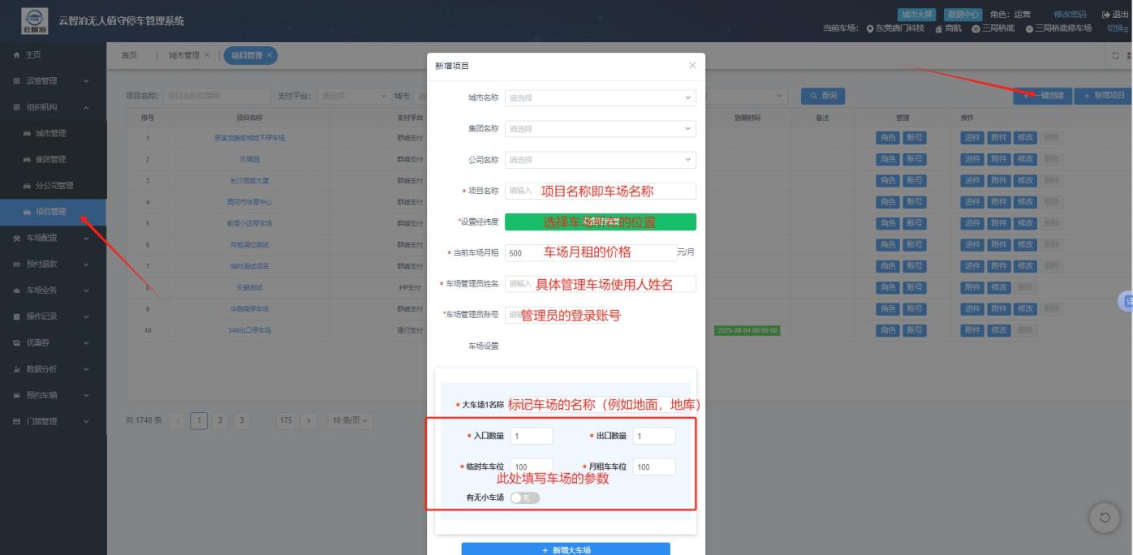This screenshot has width=1133, height=555.
Task: Open the 10条/页 page size dropdown
Action: 349,420
